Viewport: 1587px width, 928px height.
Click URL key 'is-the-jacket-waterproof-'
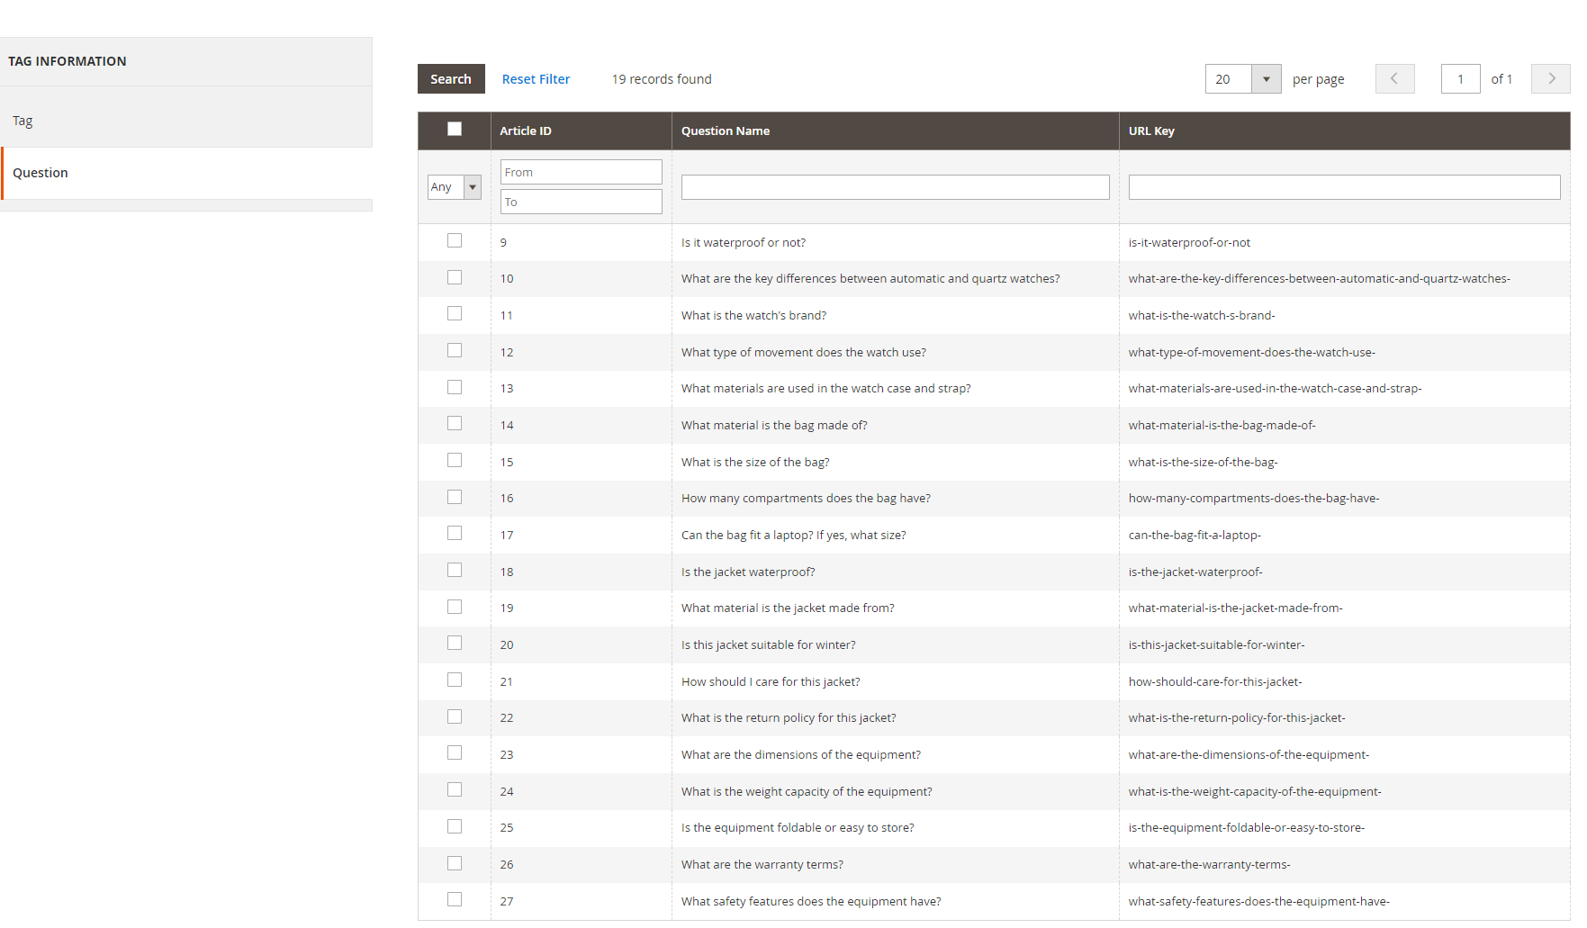pos(1195,572)
